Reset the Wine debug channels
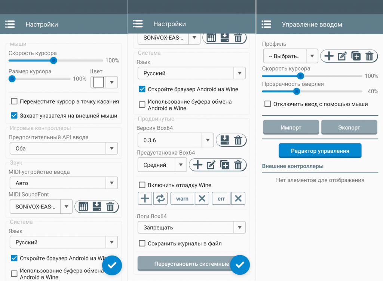 [160, 198]
